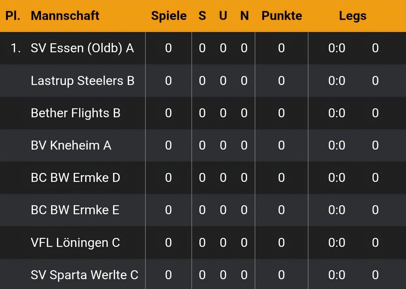This screenshot has width=406, height=289.
Task: Click placement number 1. in first row
Action: [x=16, y=48]
